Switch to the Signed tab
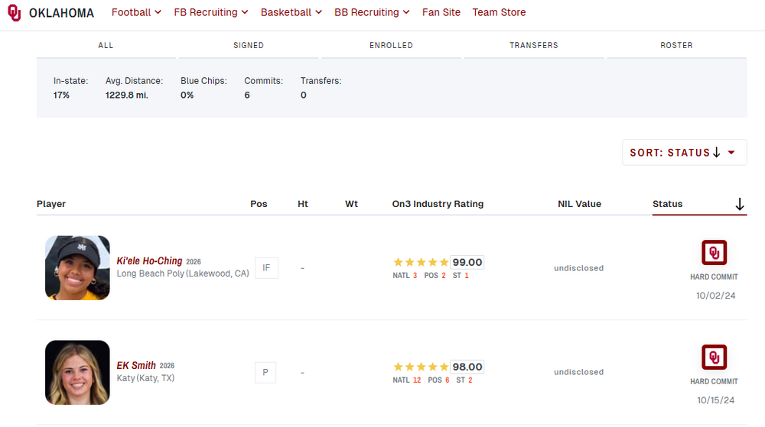This screenshot has width=765, height=427. [x=249, y=46]
